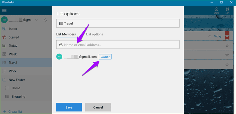Screen dimensions: 236x114
Task: Open New Folder more options ellipsis
Action: coord(48,80)
